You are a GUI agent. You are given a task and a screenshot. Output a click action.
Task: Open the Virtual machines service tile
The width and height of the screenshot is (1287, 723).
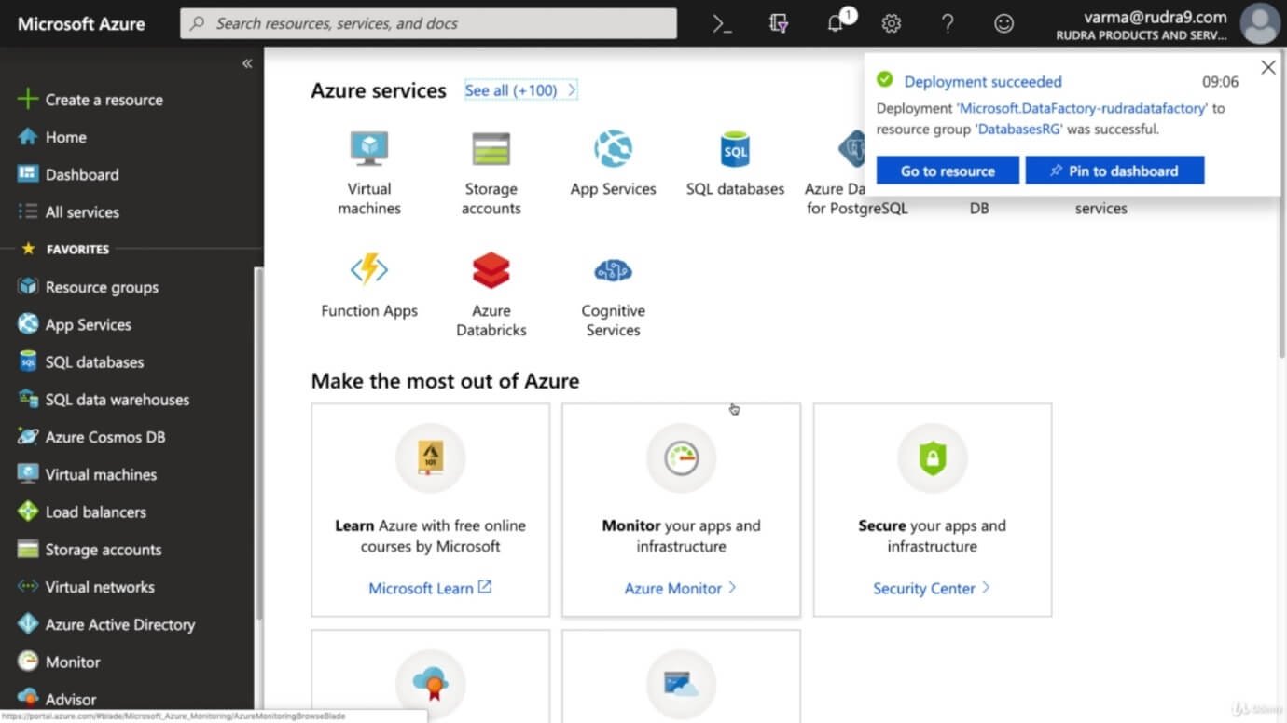tap(369, 173)
